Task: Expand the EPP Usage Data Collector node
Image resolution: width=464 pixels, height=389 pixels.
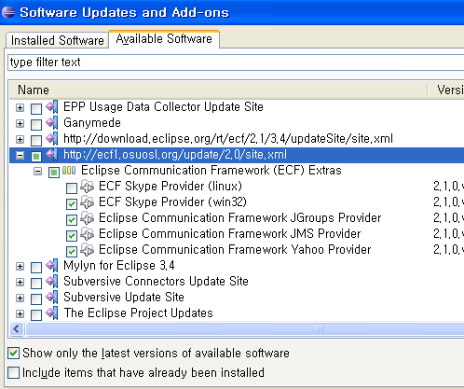Action: [x=20, y=108]
